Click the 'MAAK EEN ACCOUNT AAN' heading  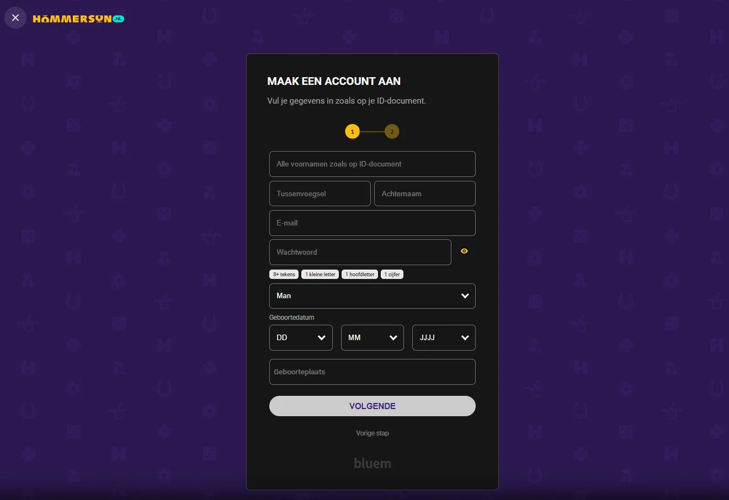334,81
